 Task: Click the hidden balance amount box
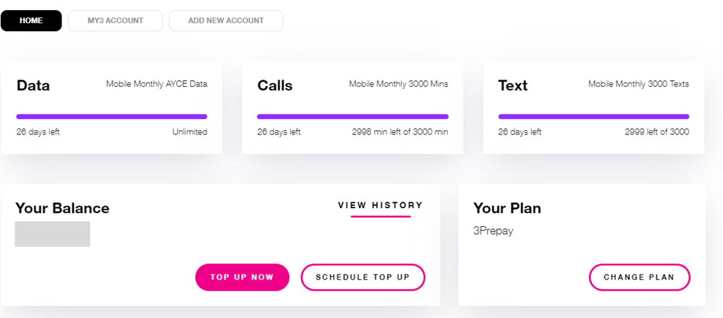tap(53, 234)
